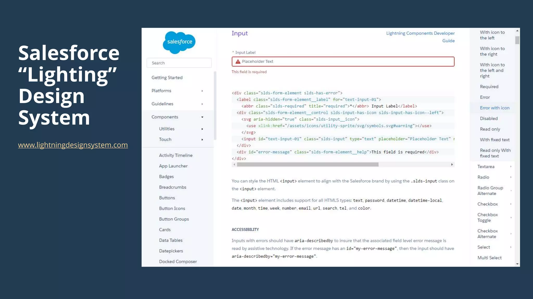Screen dimensions: 533x299
Task: Click the ACCESSIBILITY heading
Action: pos(245,229)
